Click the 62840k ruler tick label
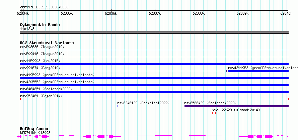The height and width of the screenshot is (140, 298). pyautogui.click(x=286, y=13)
